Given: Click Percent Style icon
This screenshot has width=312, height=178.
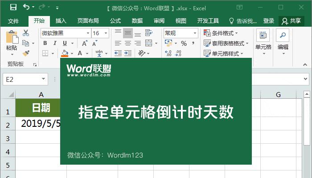Looking at the screenshot, I should [184, 43].
